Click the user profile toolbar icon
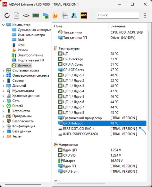The image size is (152, 187). click(74, 15)
